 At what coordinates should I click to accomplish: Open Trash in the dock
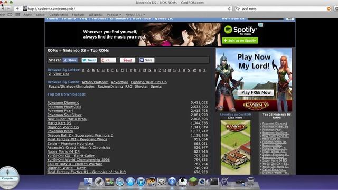250,182
